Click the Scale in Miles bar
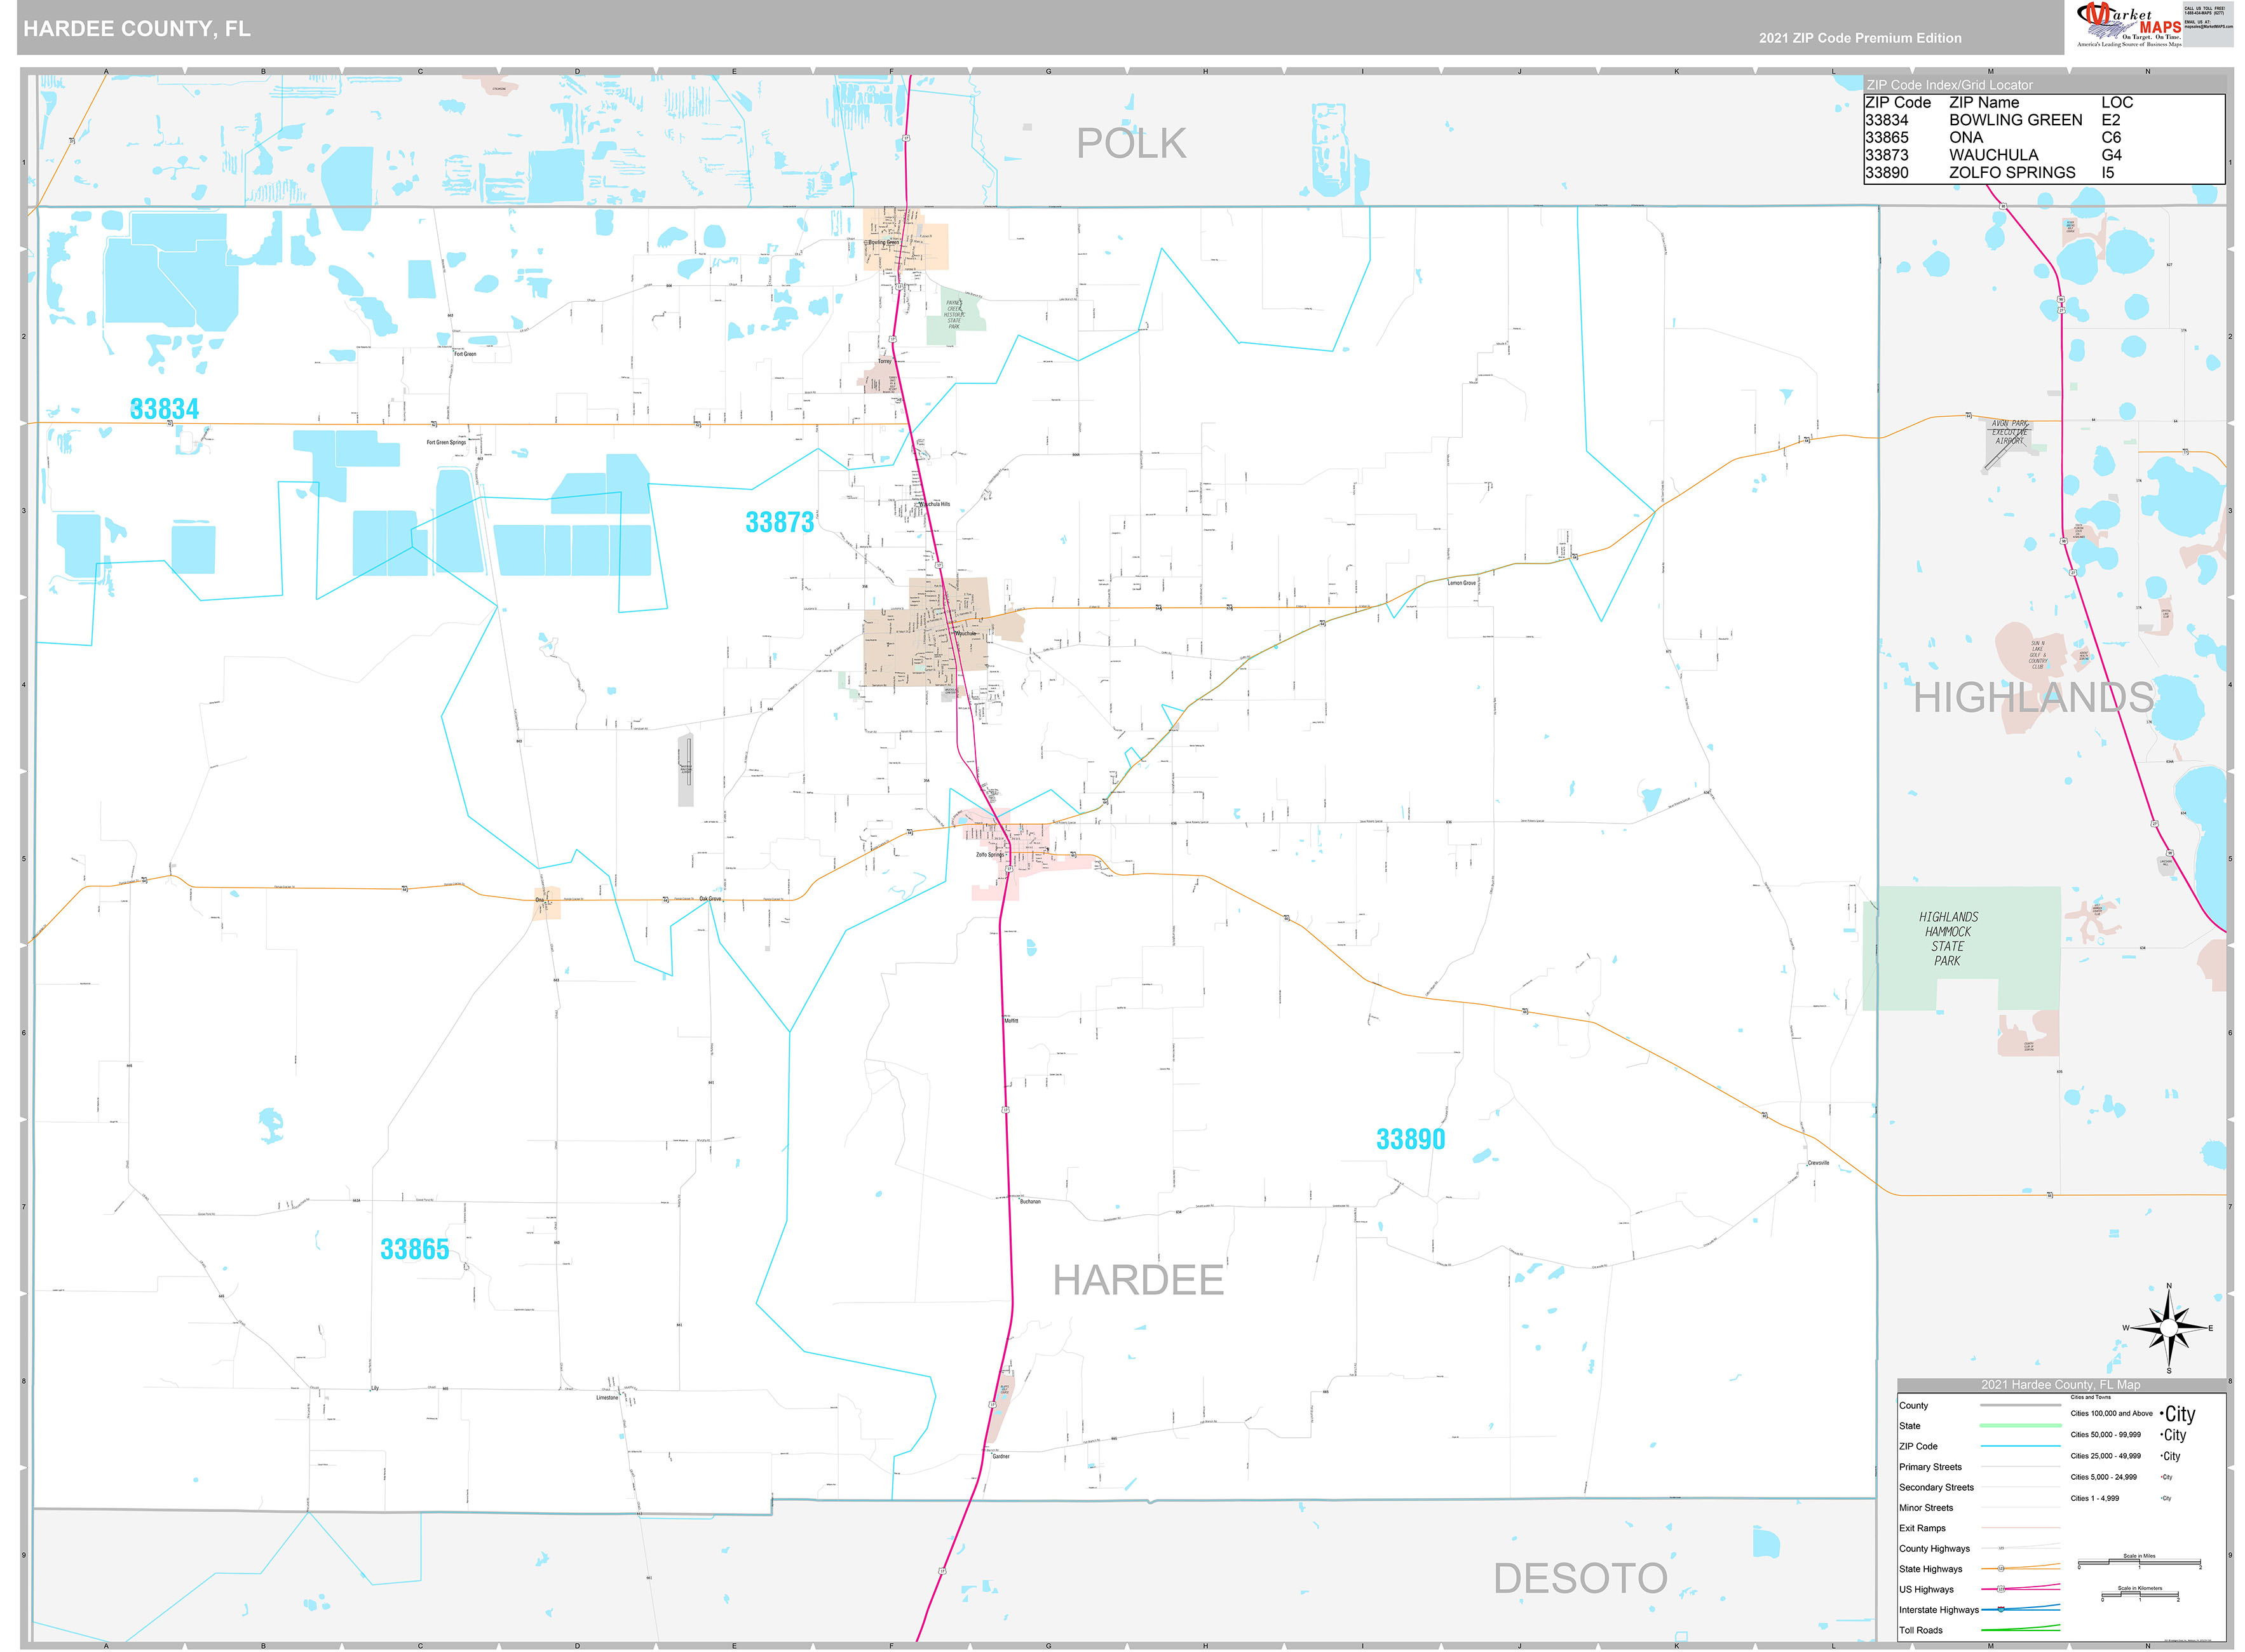This screenshot has width=2245, height=1652. (2140, 1563)
